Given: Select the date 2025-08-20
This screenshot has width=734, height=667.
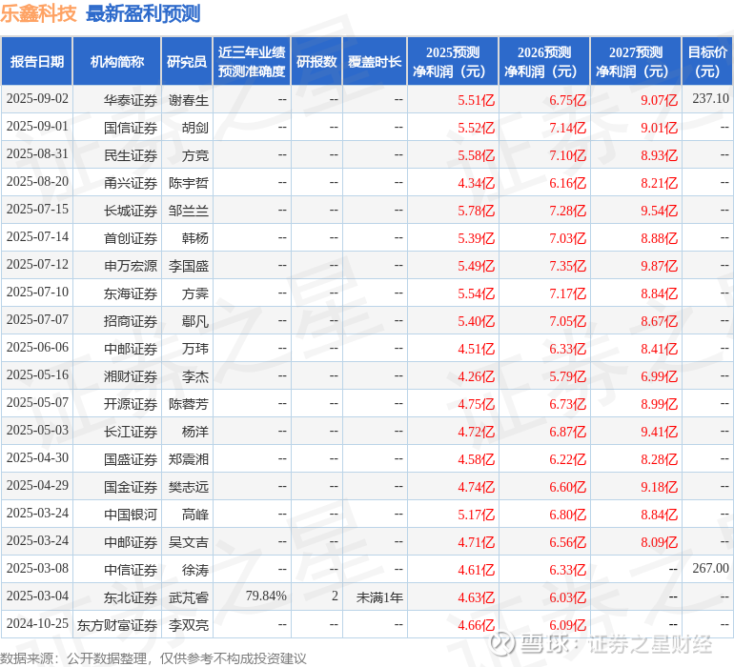Looking at the screenshot, I should click(37, 182).
